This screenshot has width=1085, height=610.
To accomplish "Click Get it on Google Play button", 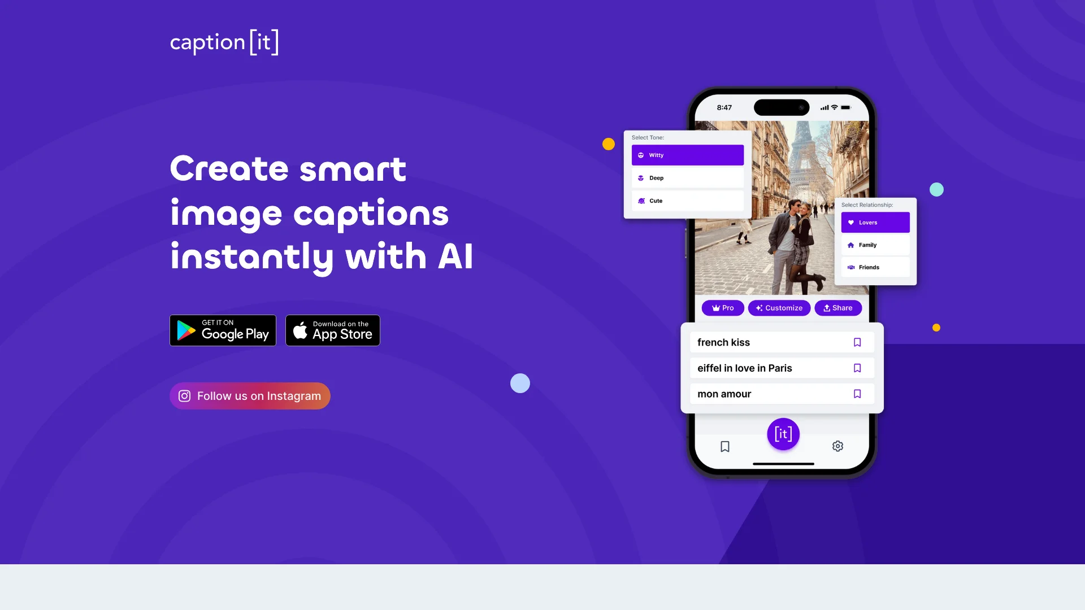I will pos(223,330).
